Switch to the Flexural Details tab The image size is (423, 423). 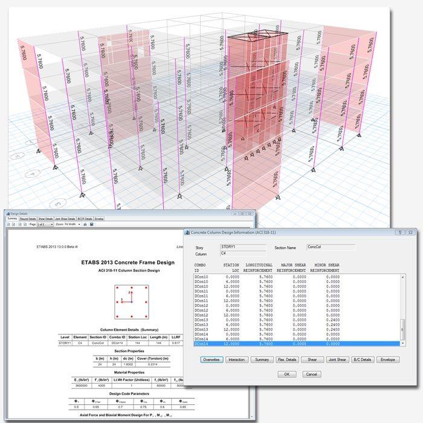pos(28,219)
